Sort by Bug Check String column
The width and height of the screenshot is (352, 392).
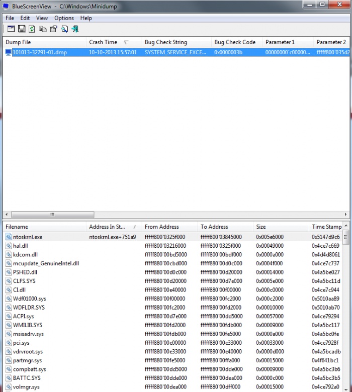click(177, 42)
